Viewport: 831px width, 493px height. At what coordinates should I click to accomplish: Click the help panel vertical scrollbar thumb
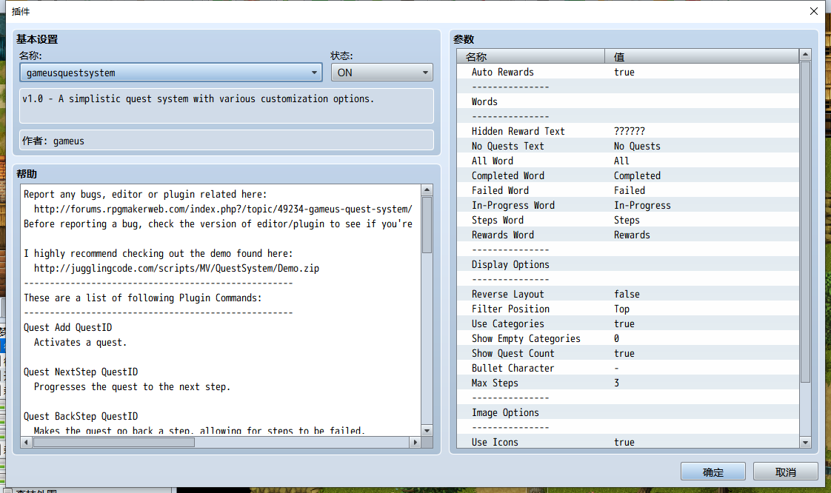pyautogui.click(x=427, y=225)
